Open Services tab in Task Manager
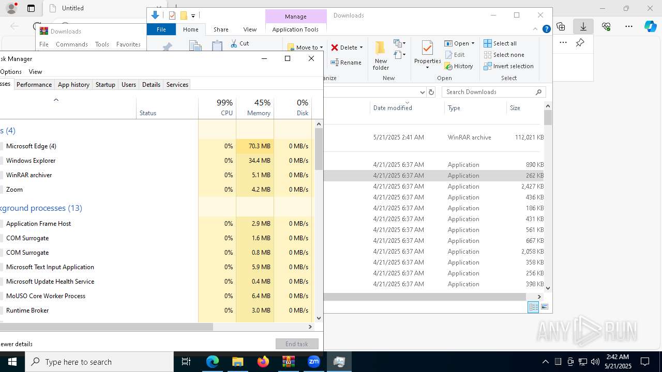Screen dimensions: 662x372 (x=177, y=85)
